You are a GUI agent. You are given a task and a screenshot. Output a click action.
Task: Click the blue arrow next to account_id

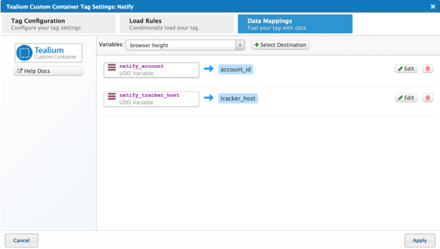(209, 69)
